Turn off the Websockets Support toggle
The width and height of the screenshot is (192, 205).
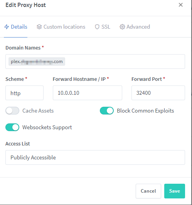point(12,127)
